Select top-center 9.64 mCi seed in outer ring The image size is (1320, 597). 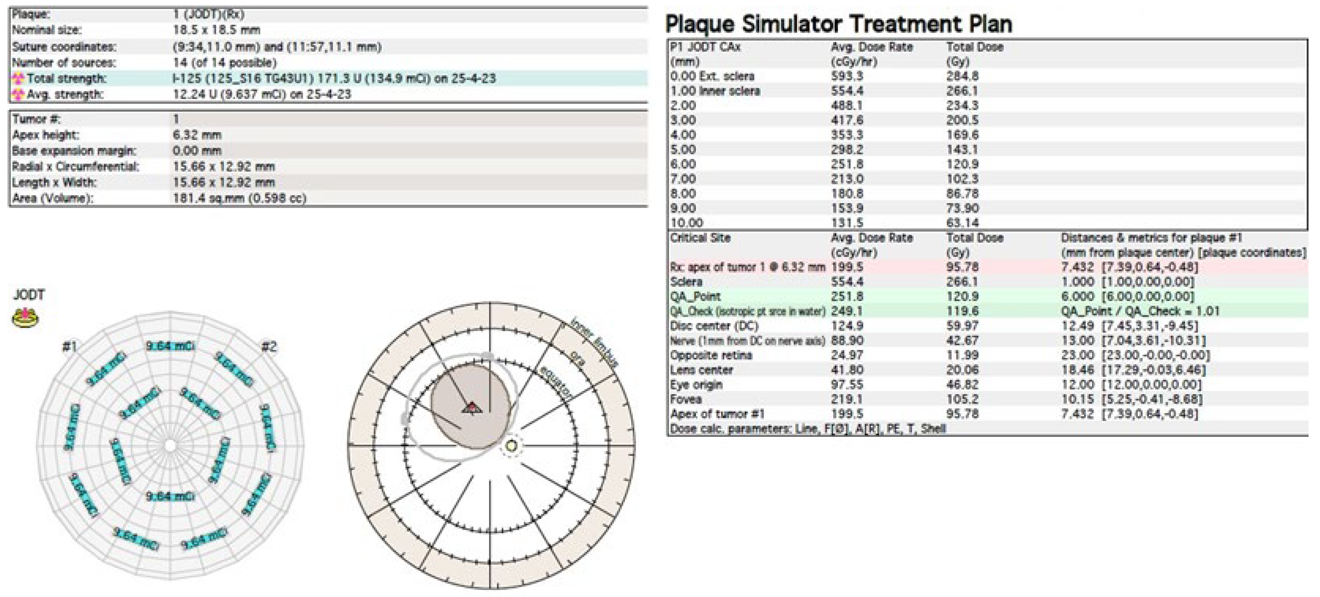pos(171,346)
